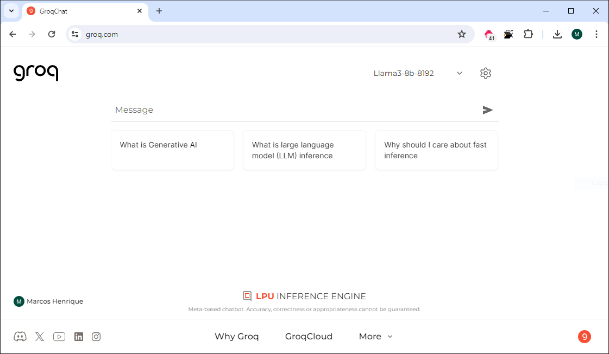Select the GroqChat browser tab
This screenshot has width=609, height=354.
(85, 11)
